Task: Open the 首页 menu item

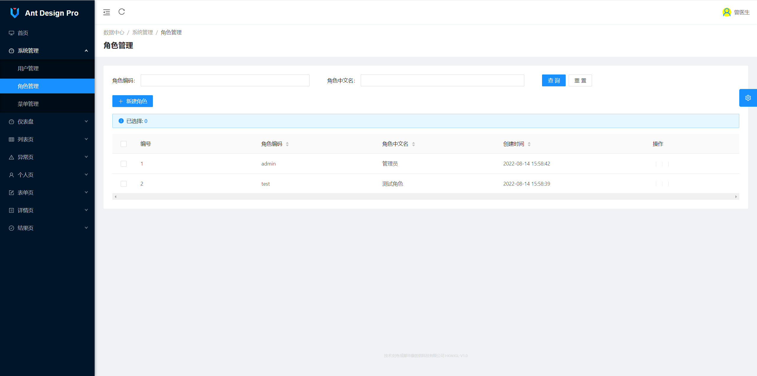Action: pos(47,33)
